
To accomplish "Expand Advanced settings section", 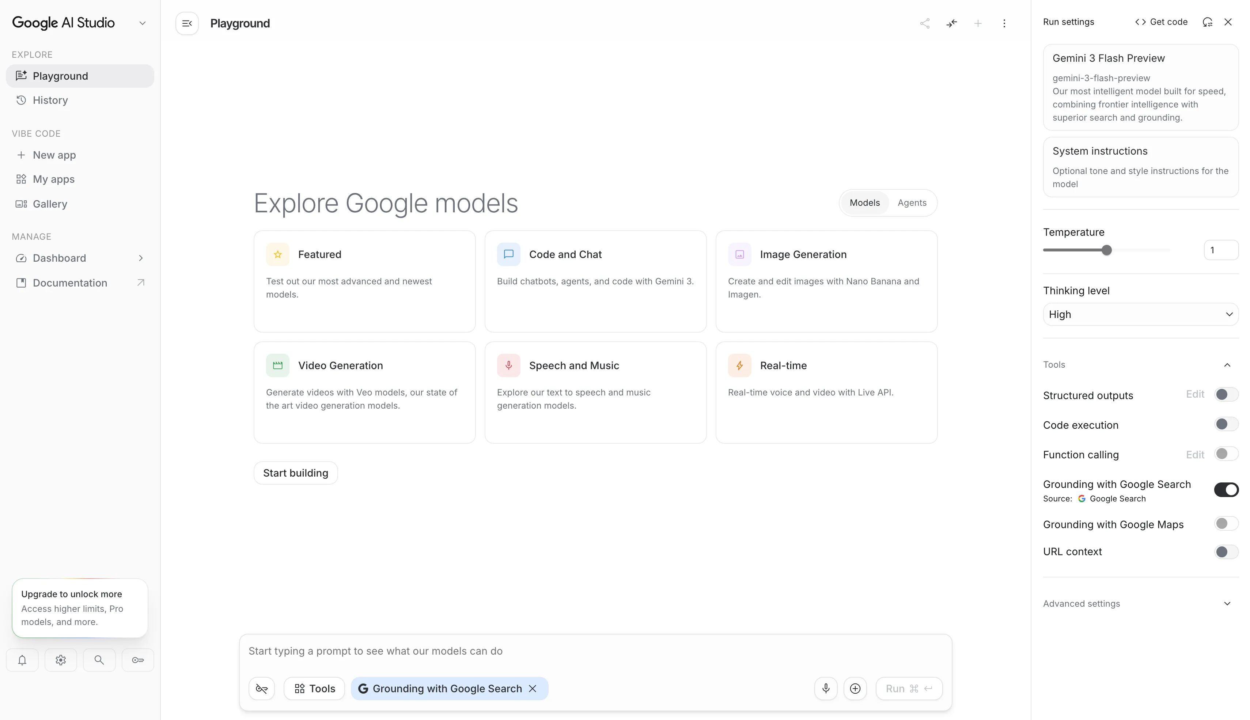I will [1227, 603].
